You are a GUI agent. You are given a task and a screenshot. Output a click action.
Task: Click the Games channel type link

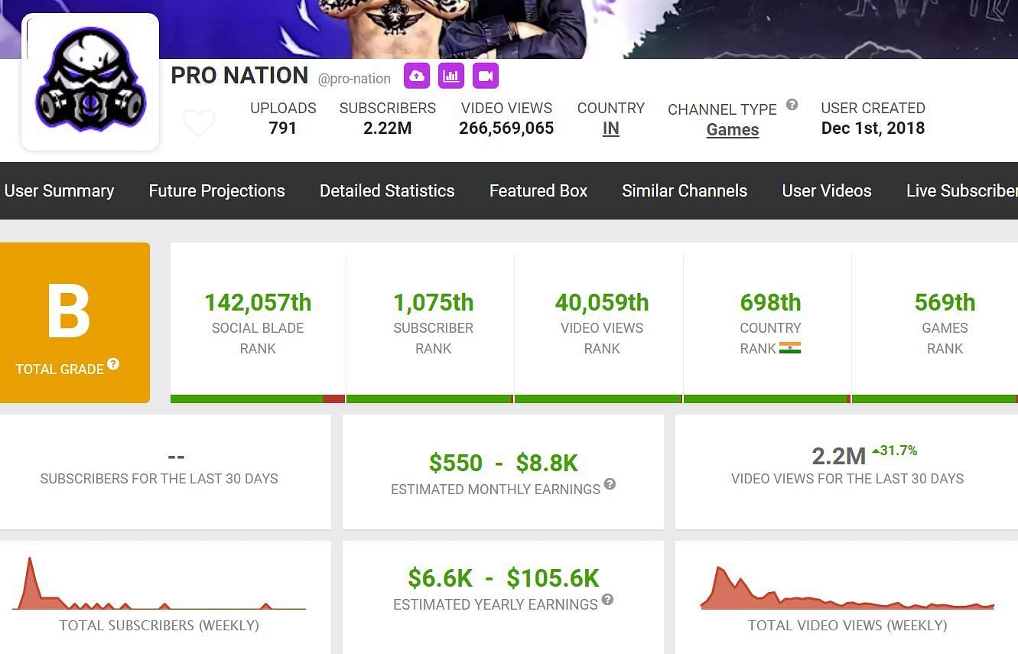(x=733, y=130)
